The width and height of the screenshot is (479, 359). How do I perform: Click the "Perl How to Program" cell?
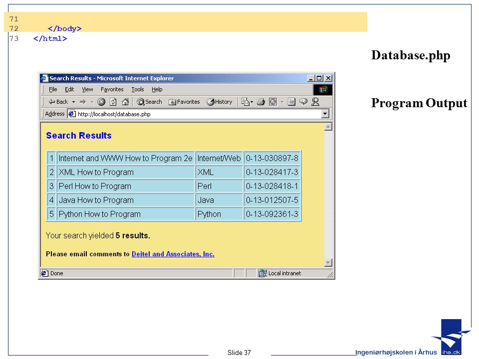[126, 186]
